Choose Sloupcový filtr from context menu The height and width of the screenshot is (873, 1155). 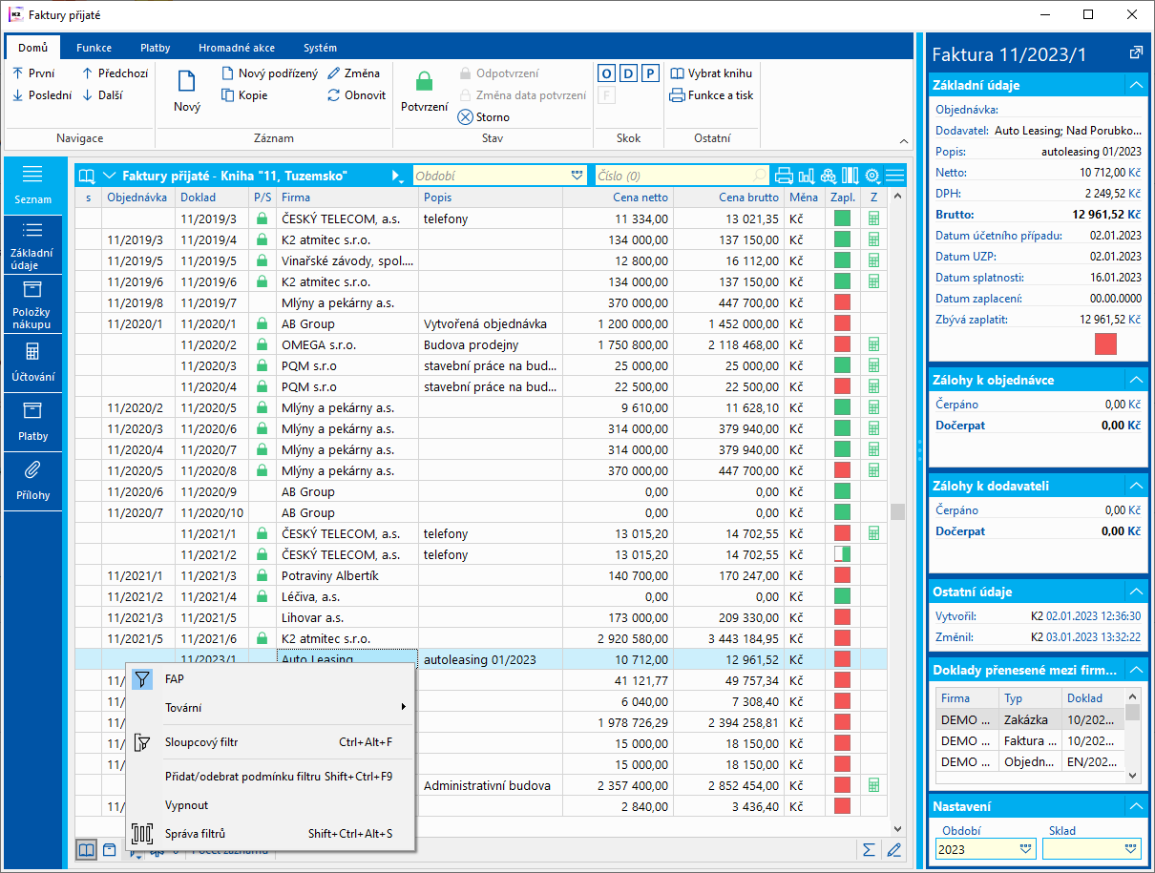point(201,741)
